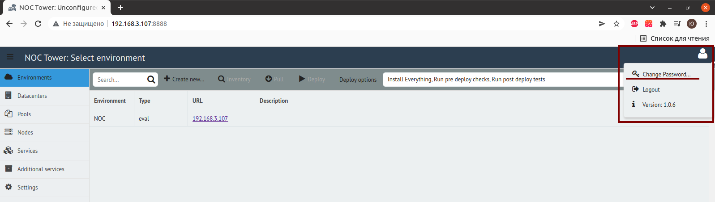This screenshot has height=202, width=715.
Task: Focus the Search input field
Action: pos(119,80)
